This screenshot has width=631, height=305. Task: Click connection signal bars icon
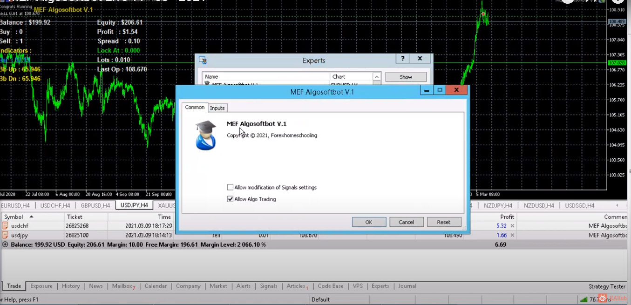[x=583, y=299]
